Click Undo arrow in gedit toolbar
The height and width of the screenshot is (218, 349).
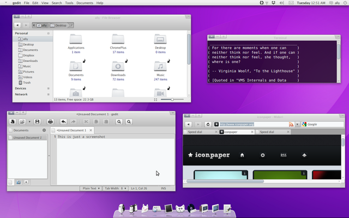click(x=64, y=122)
